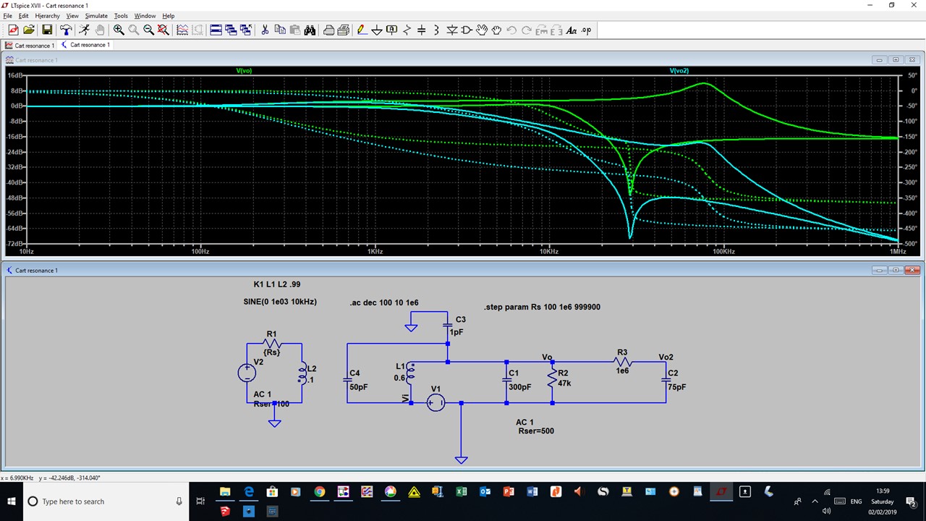Select the Capacitor placement tool
Viewport: 926px width, 521px height.
422,30
